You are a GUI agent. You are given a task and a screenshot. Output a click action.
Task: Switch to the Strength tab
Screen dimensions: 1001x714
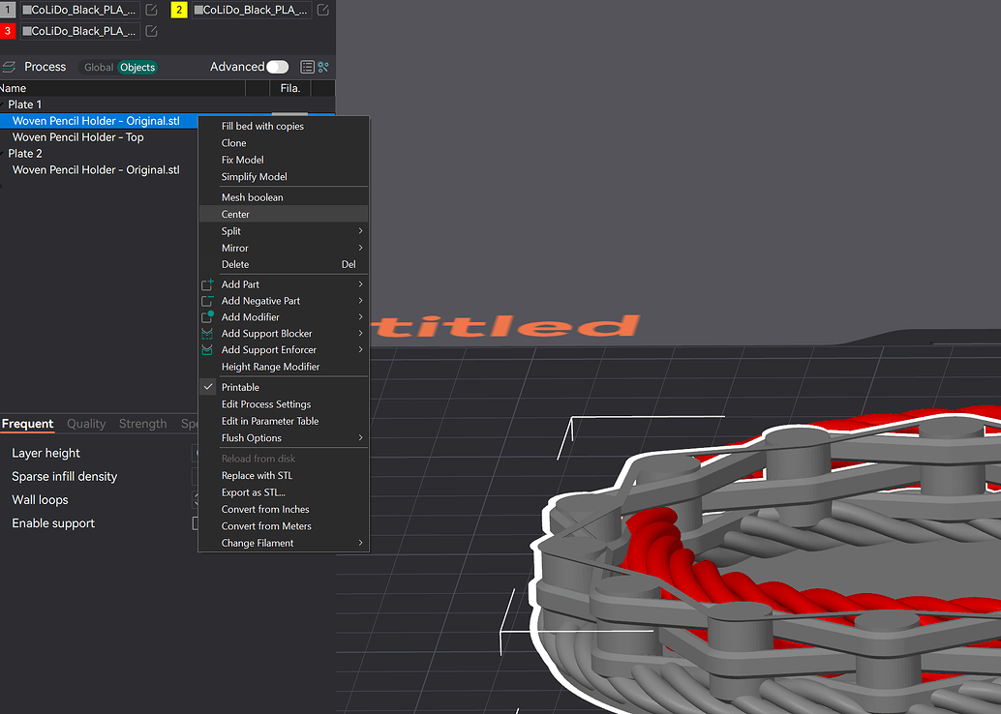pos(142,424)
